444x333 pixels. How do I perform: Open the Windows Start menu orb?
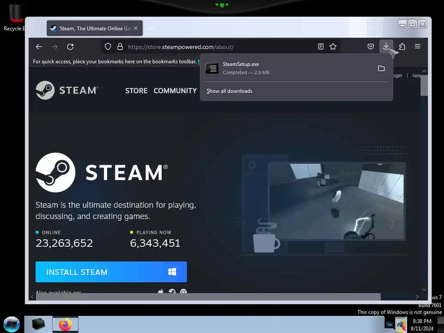12,324
